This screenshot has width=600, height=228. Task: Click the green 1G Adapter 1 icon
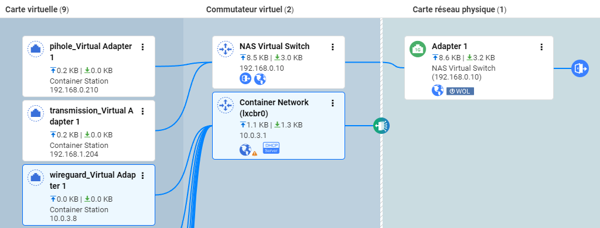pyautogui.click(x=418, y=49)
